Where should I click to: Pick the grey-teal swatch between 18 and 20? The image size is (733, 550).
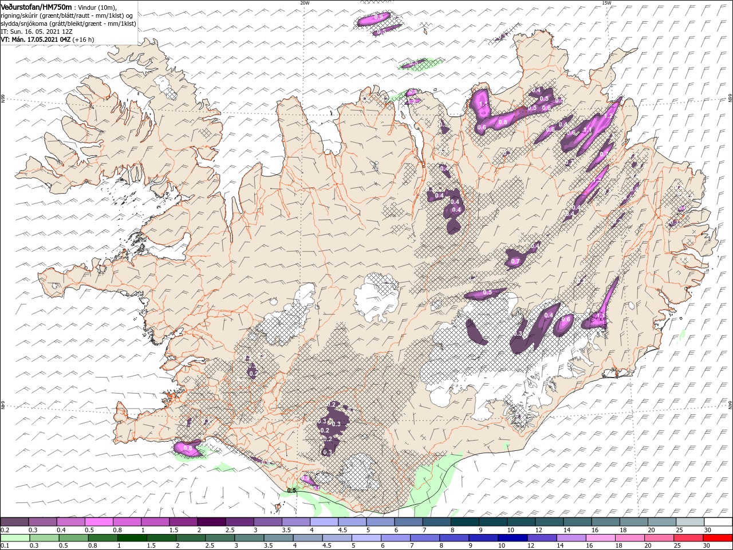[633, 522]
